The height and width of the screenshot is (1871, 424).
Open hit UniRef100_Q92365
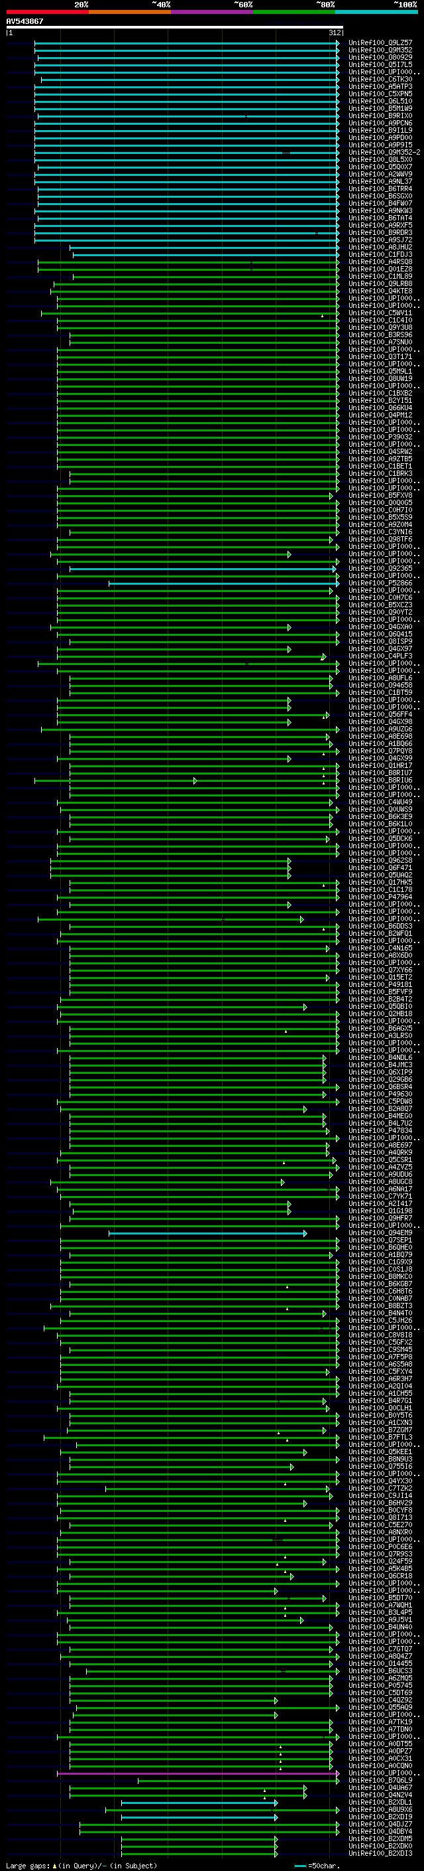click(x=380, y=569)
